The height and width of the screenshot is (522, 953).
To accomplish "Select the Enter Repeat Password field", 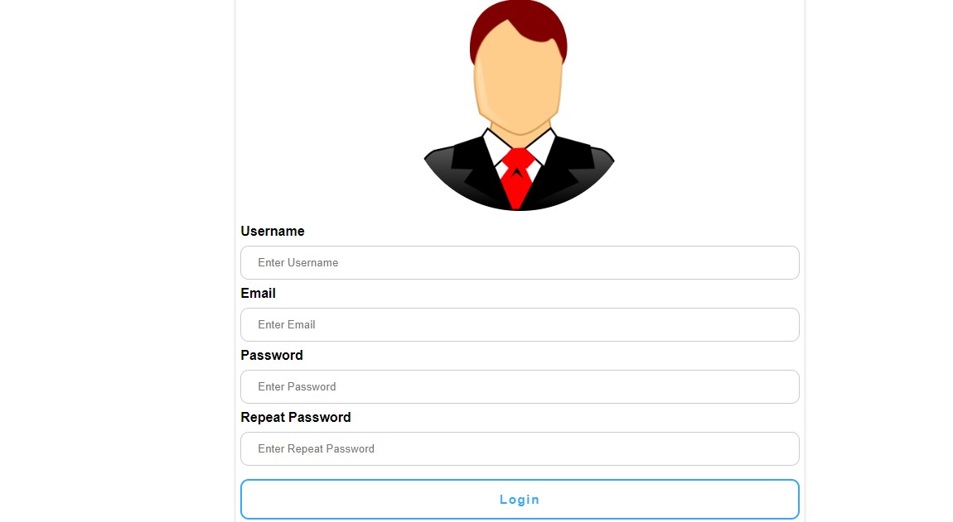I will pos(520,448).
